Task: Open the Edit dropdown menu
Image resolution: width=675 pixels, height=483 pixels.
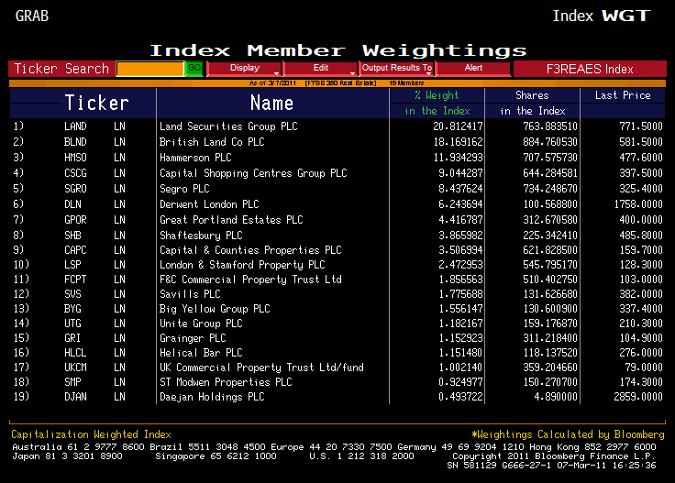Action: pos(320,69)
